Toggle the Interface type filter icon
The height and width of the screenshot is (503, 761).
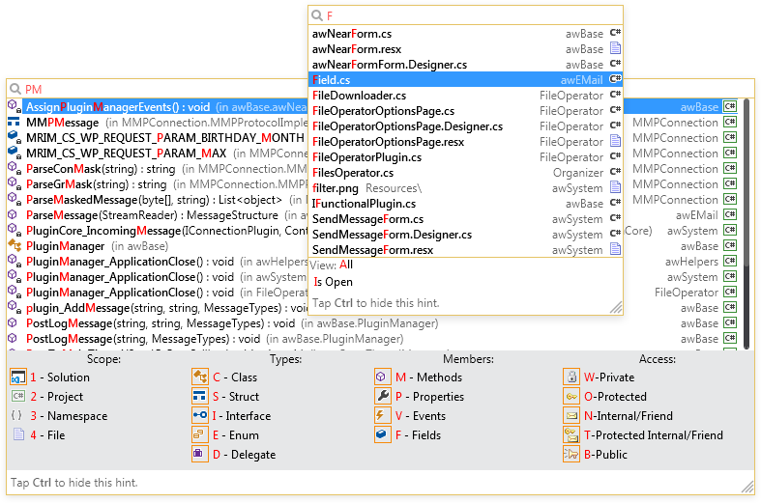coord(200,416)
